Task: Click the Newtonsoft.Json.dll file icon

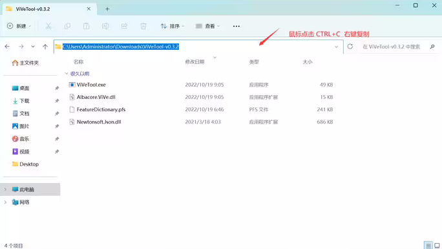Action: click(x=72, y=122)
